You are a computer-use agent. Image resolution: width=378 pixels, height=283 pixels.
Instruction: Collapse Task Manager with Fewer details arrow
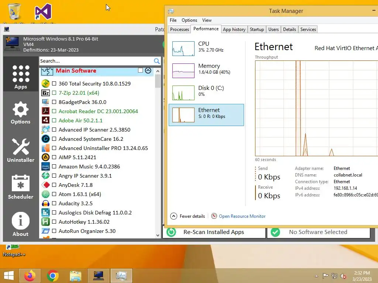point(173,216)
